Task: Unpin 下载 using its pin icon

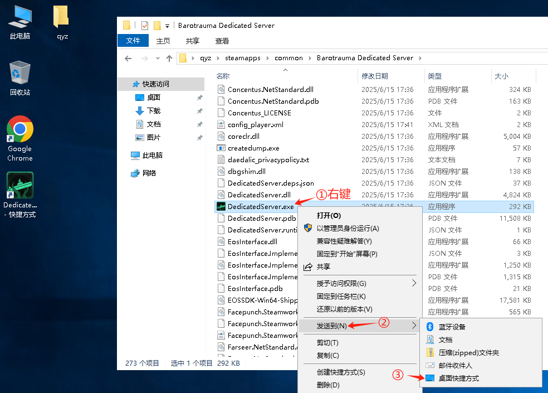Action: 199,111
